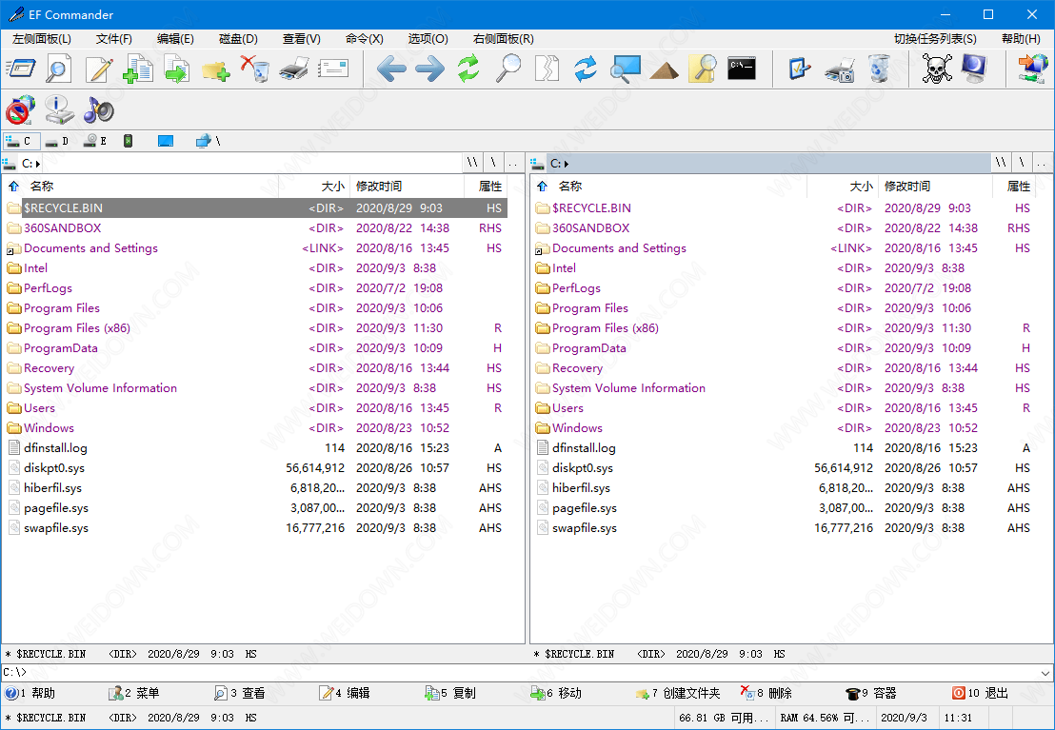The width and height of the screenshot is (1055, 730).
Task: Click the blue synchronize arrows icon
Action: click(586, 69)
